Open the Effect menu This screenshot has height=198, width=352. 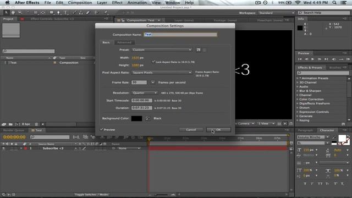click(117, 3)
